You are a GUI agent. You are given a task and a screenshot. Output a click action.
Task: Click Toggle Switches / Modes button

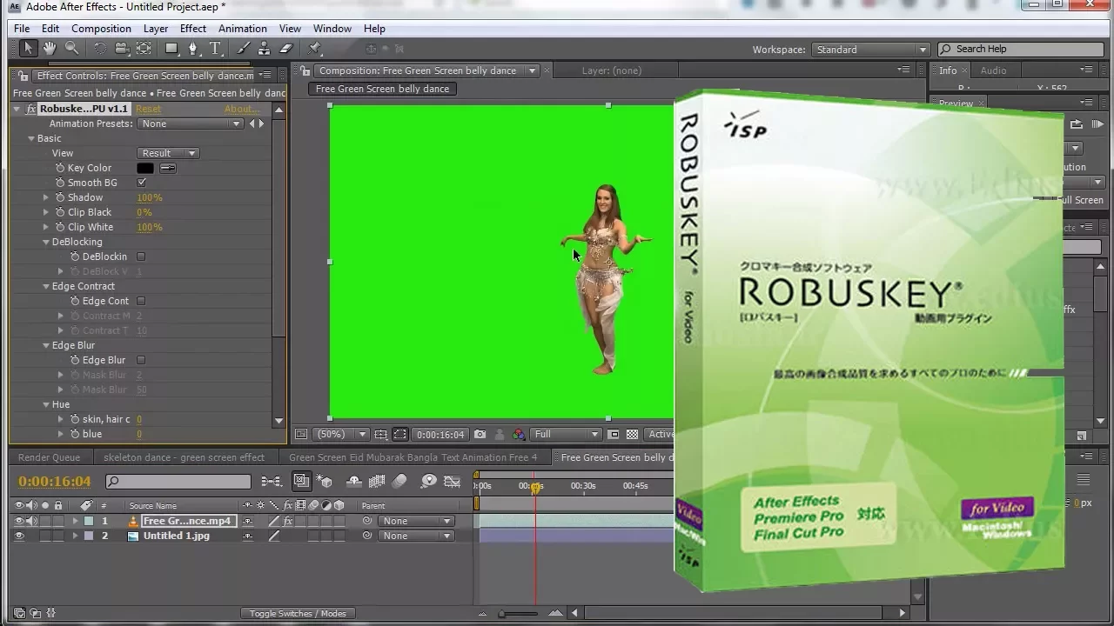[298, 613]
